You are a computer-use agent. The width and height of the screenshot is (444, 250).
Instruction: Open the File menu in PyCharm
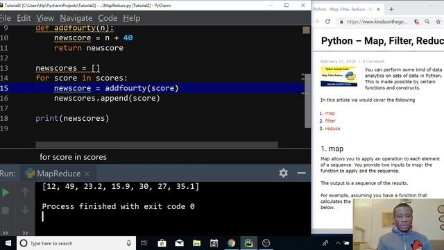6,18
